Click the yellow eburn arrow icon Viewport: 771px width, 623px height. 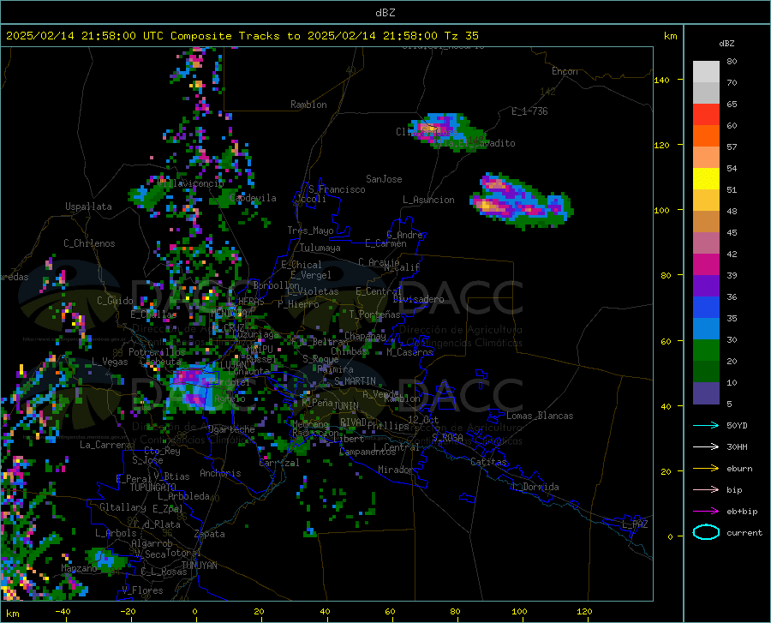coord(706,469)
